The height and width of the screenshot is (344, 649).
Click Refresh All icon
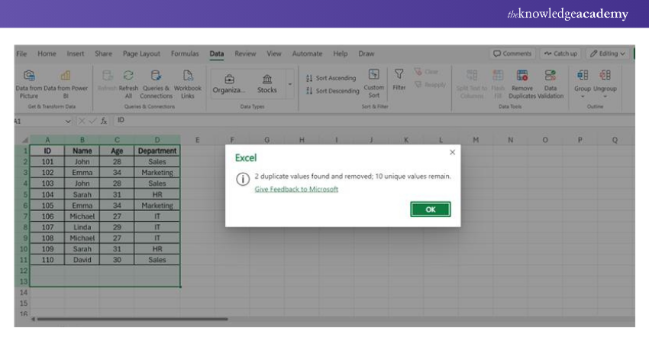pyautogui.click(x=128, y=76)
